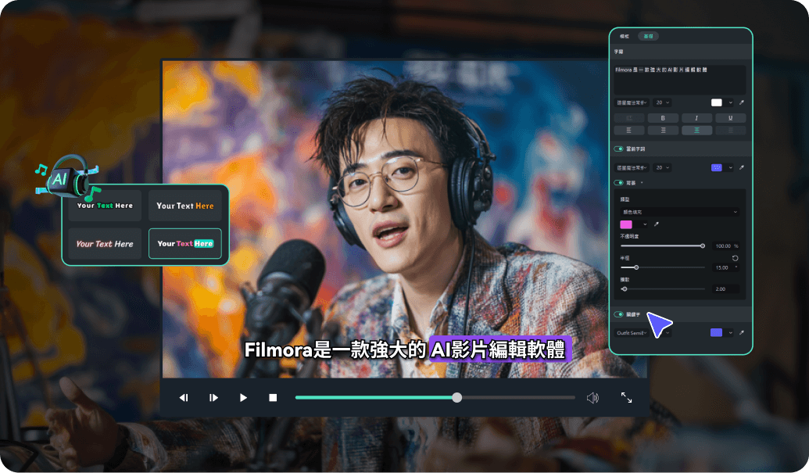Step back one frame in the player
The width and height of the screenshot is (809, 473).
184,398
